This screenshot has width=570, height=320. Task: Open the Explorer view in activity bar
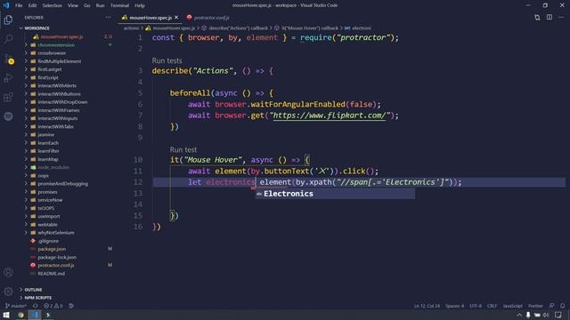[x=8, y=20]
